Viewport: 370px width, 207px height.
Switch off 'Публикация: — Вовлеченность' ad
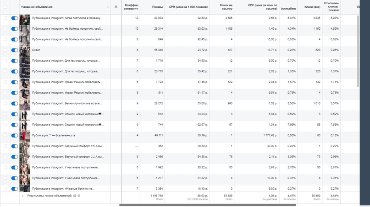point(14,136)
